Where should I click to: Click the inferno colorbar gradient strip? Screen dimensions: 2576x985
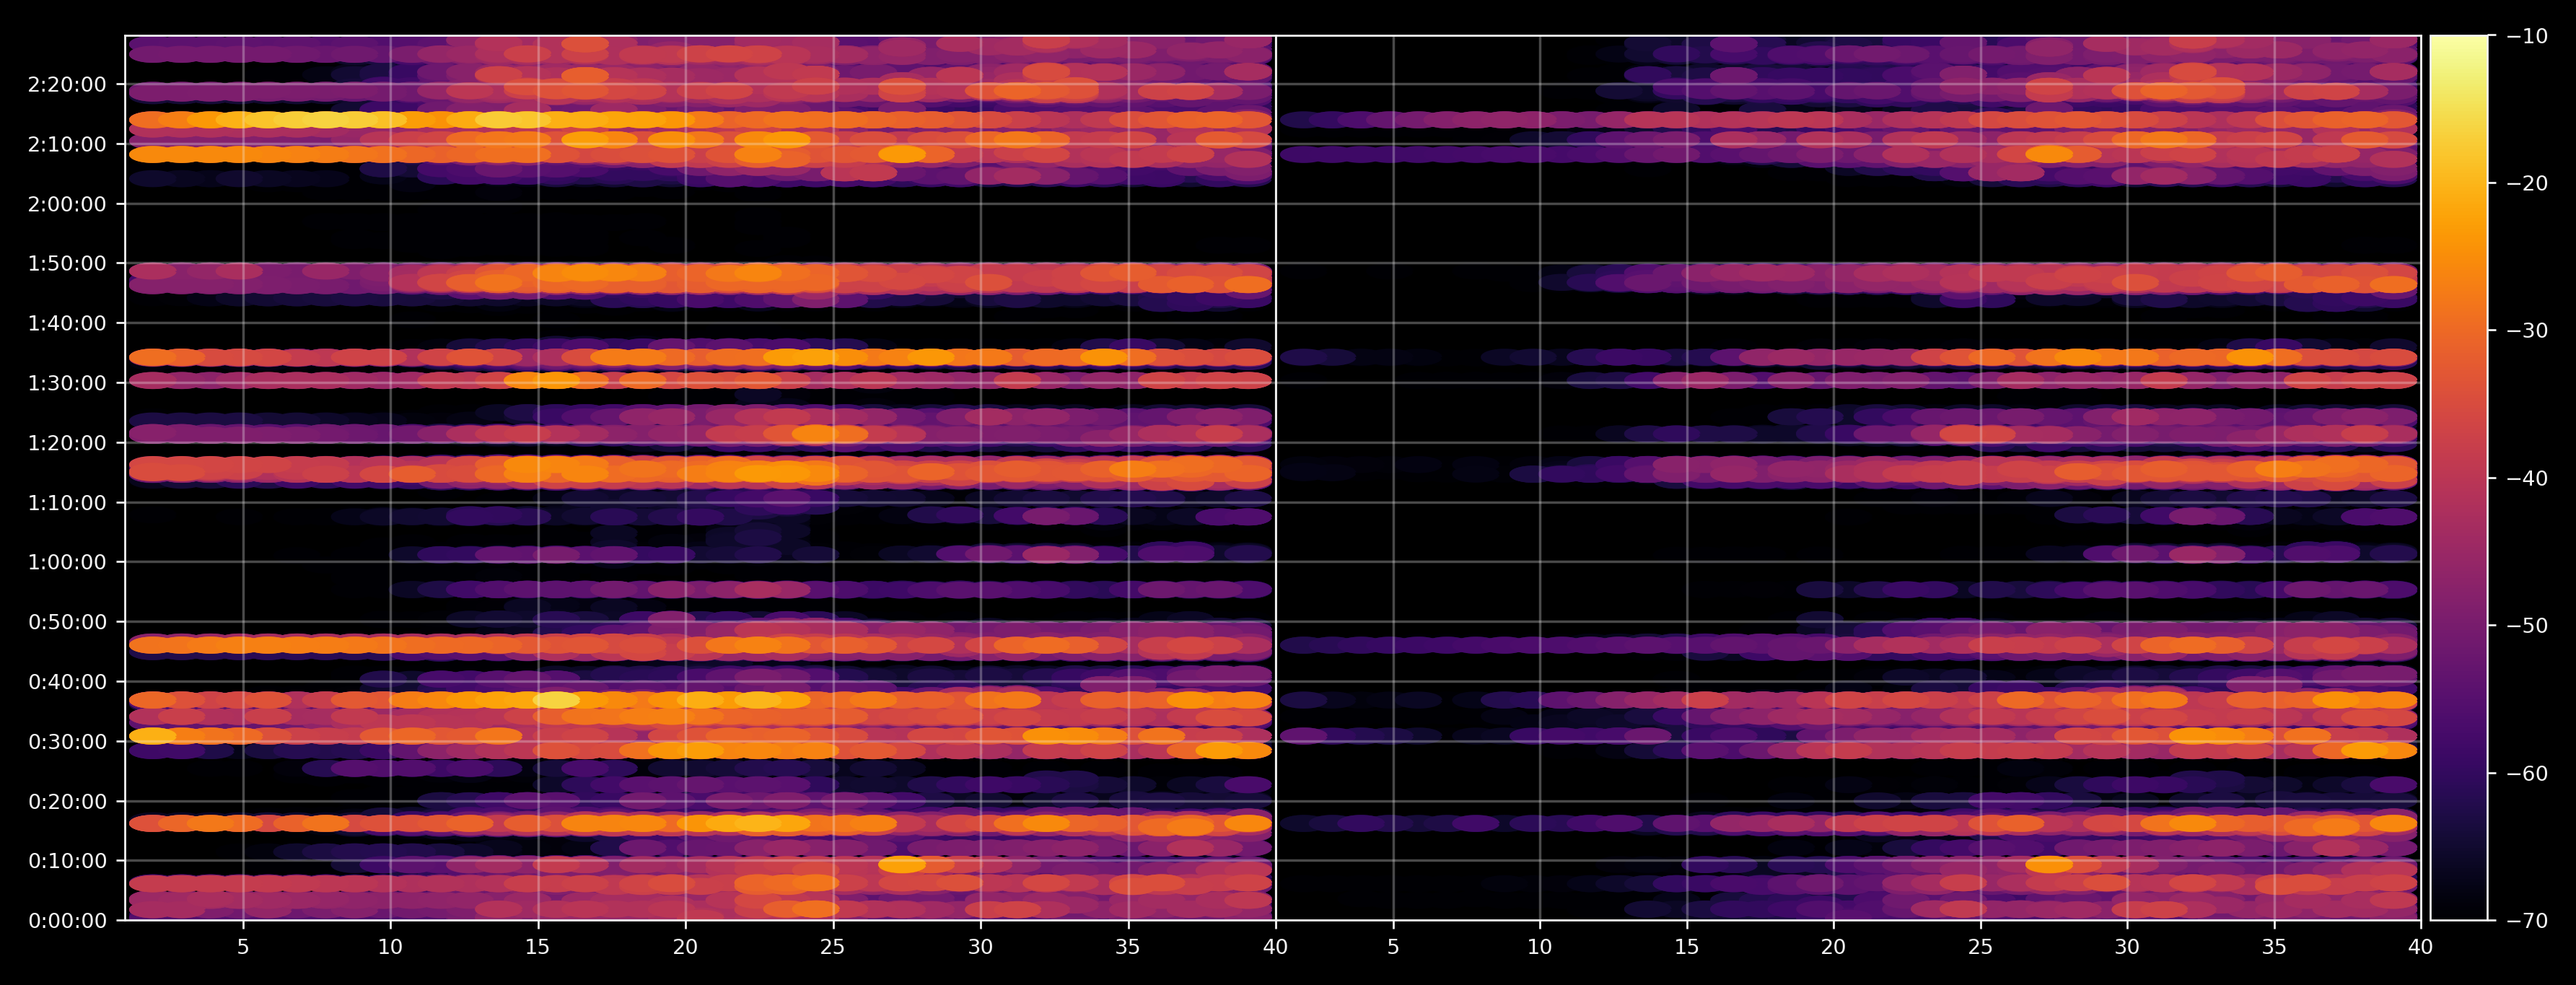(2459, 478)
